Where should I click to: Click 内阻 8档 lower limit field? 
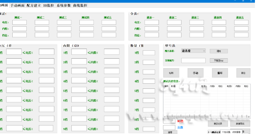tap(79, 119)
